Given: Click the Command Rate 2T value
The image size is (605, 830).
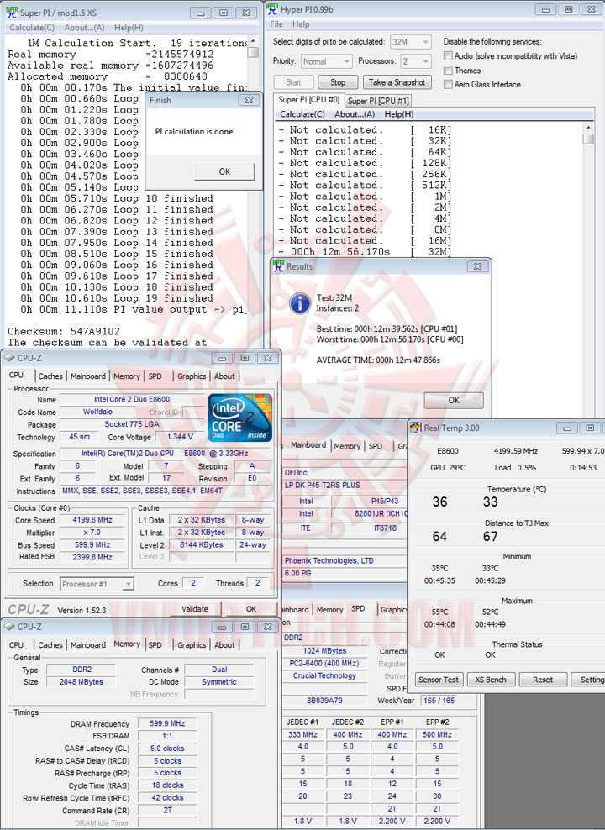Looking at the screenshot, I should click(167, 811).
